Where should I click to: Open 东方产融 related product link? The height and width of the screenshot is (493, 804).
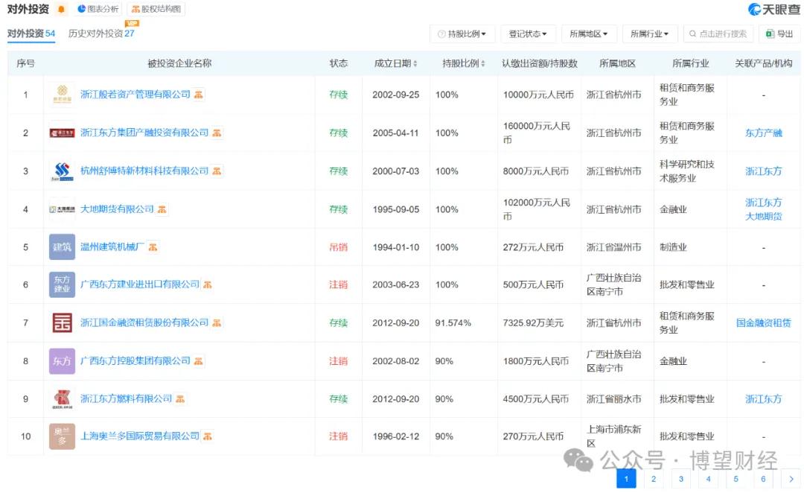click(764, 133)
